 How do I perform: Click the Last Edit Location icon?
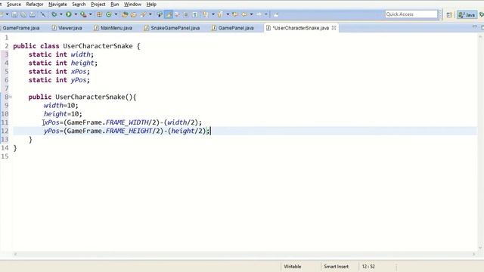point(235,14)
